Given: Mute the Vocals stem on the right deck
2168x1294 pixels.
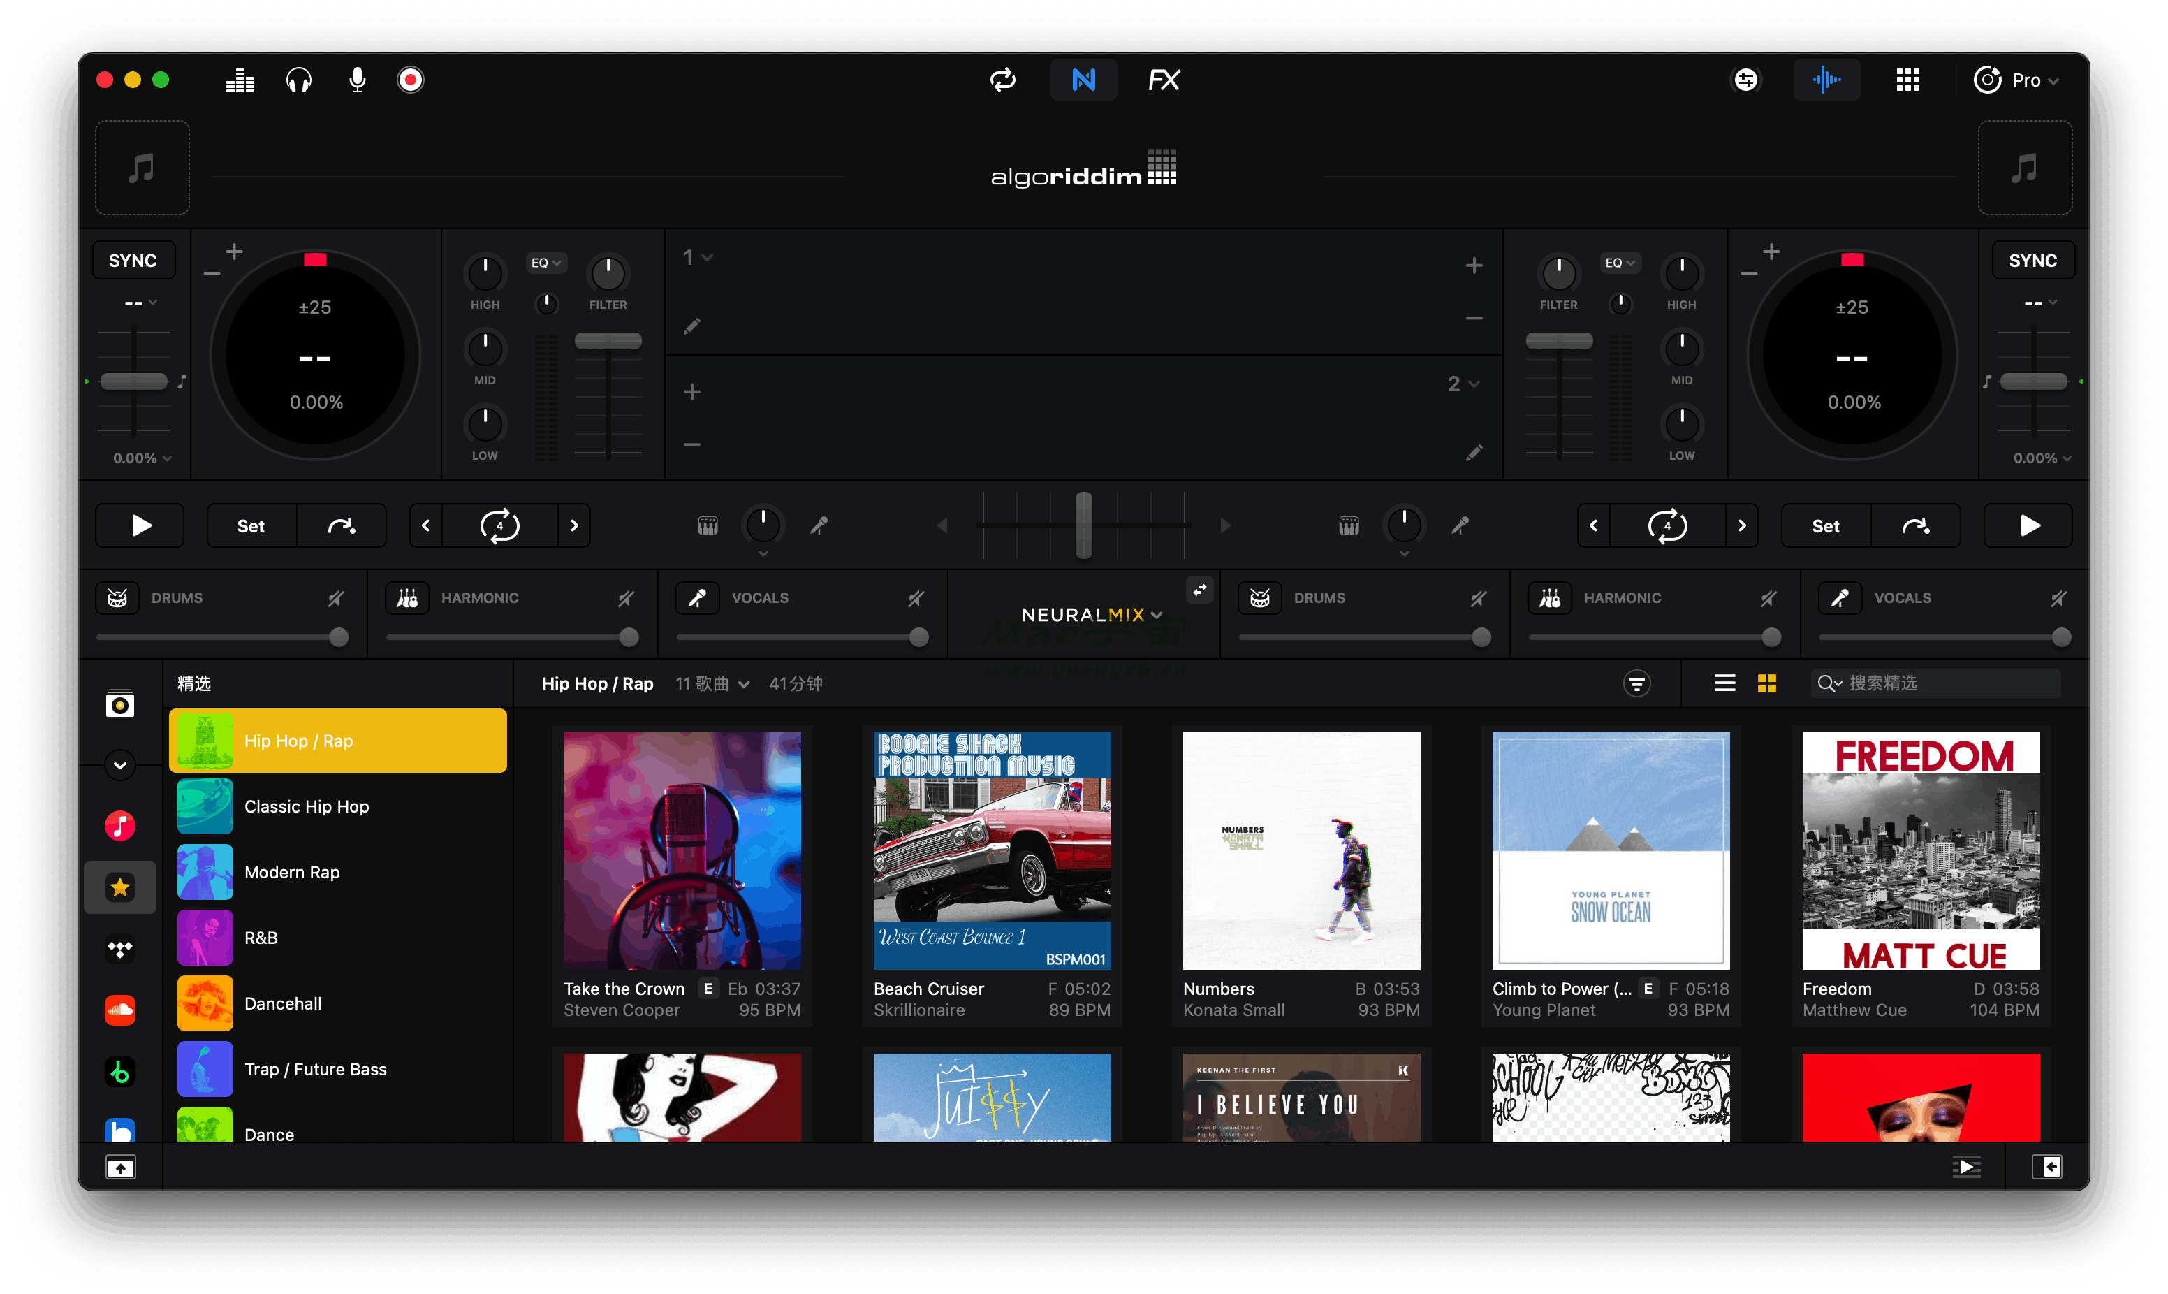Looking at the screenshot, I should pyautogui.click(x=2059, y=598).
